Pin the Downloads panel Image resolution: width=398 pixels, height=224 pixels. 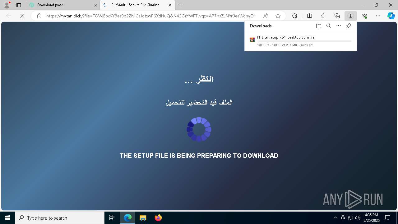click(x=349, y=26)
